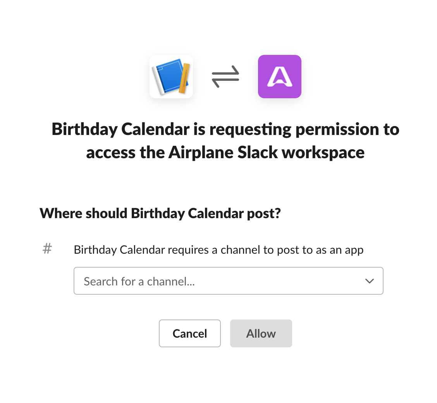This screenshot has height=403, width=437.
Task: Click the bottom left-pointing arrow in exchange icon
Action: tap(225, 83)
